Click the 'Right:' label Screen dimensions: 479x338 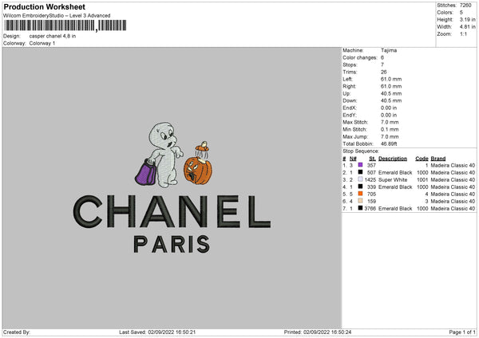[x=349, y=86]
